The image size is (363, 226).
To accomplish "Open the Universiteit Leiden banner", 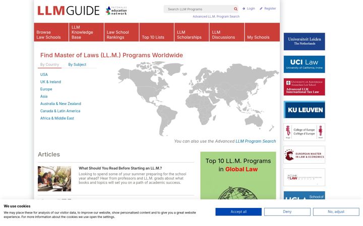I will [304, 42].
